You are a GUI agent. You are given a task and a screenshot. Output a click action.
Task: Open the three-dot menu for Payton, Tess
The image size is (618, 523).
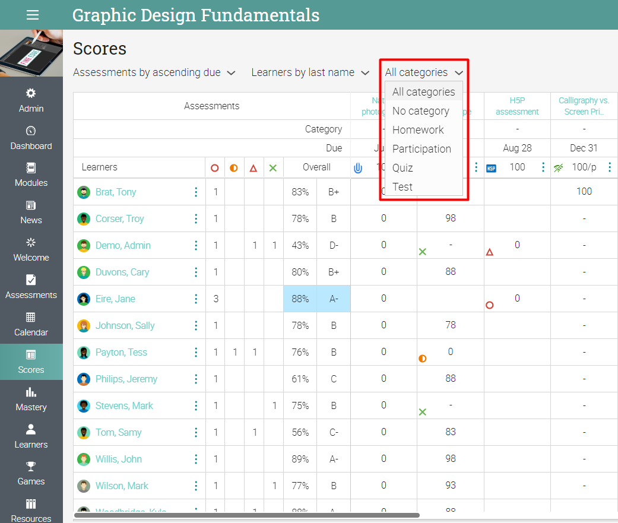tap(196, 353)
